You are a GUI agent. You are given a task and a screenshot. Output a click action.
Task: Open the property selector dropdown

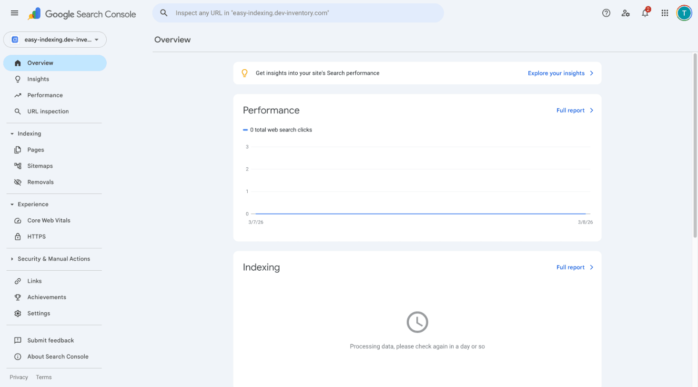pos(55,40)
